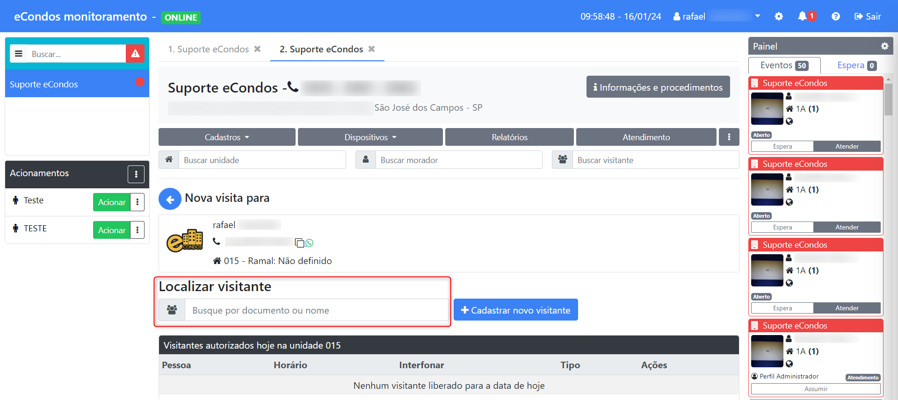
Task: Open more options next to Atendimento
Action: [x=729, y=137]
